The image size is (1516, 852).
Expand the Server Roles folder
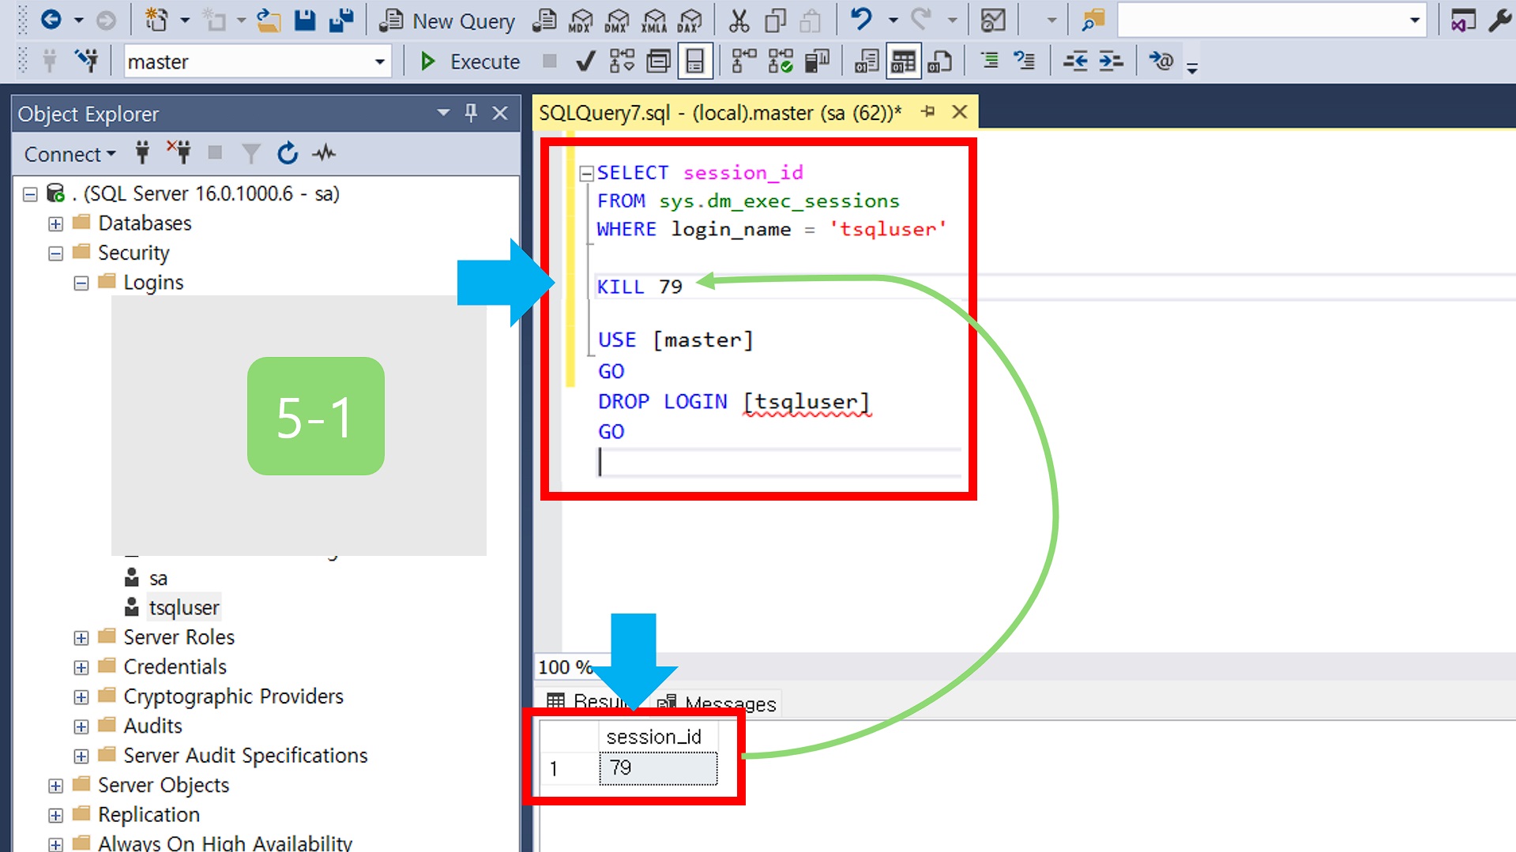[x=81, y=638]
